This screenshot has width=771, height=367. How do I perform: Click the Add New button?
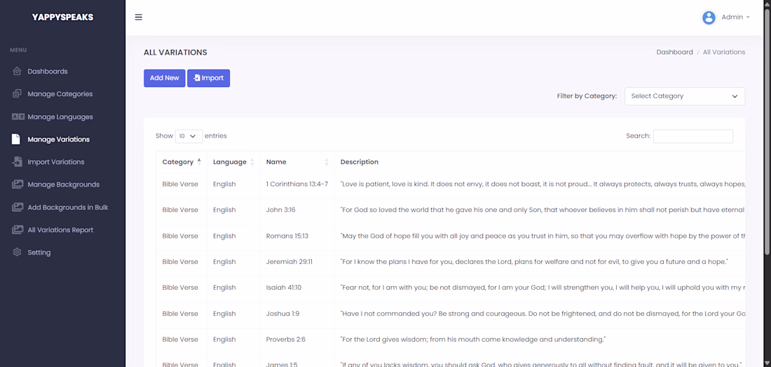click(x=164, y=78)
